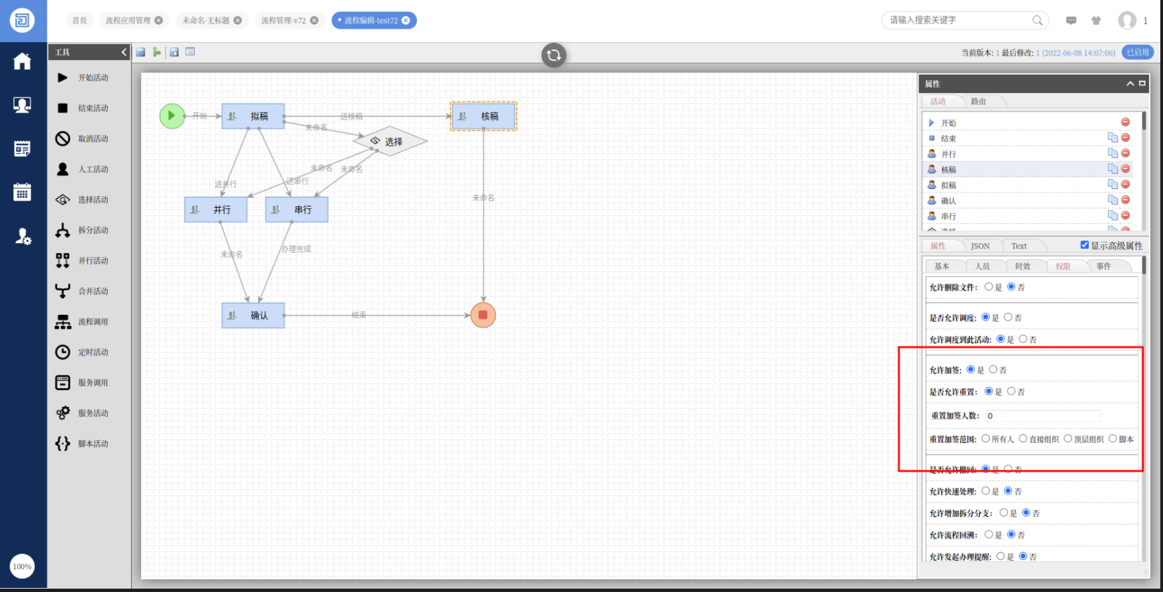Click the 已启用 status button
The width and height of the screenshot is (1163, 592).
(1137, 52)
